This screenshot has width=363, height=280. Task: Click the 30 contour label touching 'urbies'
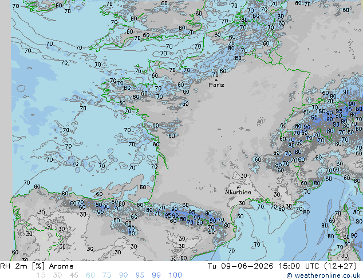coord(228,192)
